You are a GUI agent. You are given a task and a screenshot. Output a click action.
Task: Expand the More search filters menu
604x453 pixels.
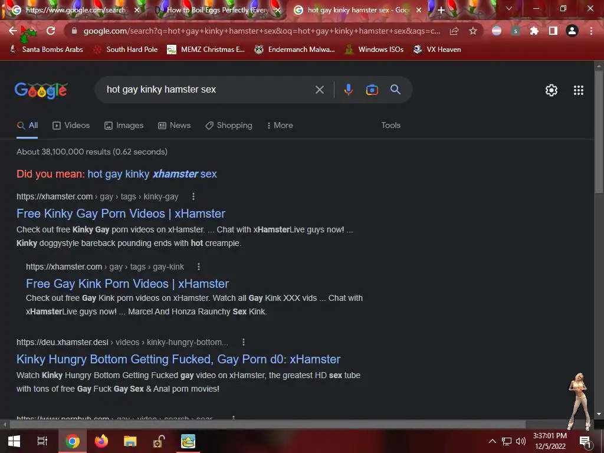(280, 126)
